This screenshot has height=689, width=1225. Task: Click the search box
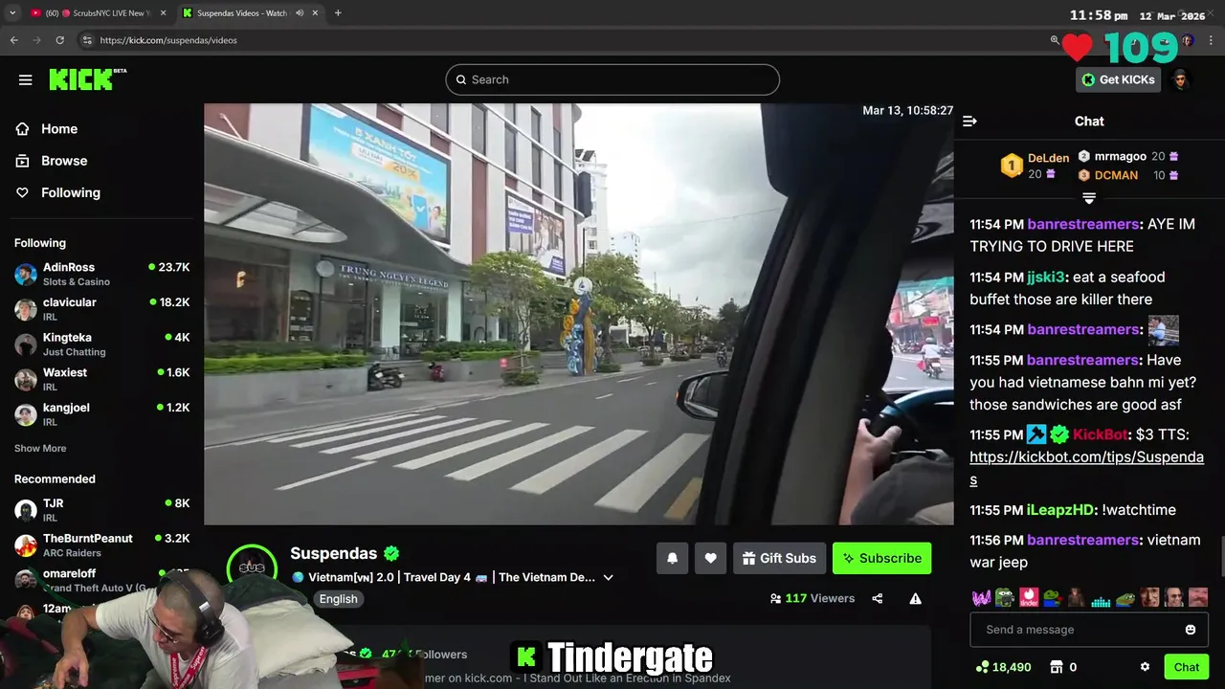click(x=612, y=79)
